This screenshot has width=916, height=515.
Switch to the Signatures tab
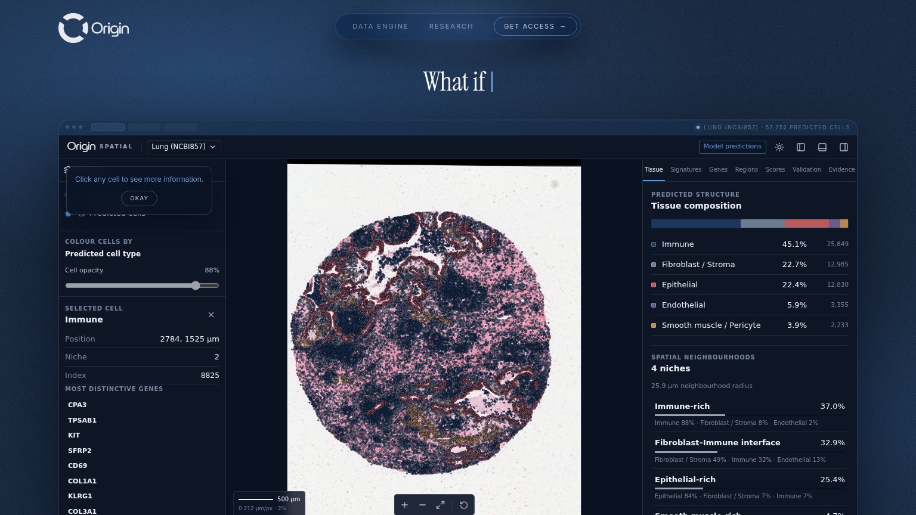pyautogui.click(x=686, y=169)
